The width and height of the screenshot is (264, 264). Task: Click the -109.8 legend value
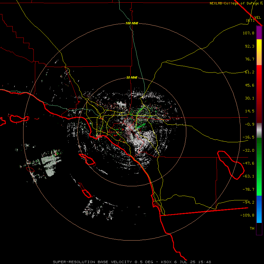click(247, 215)
